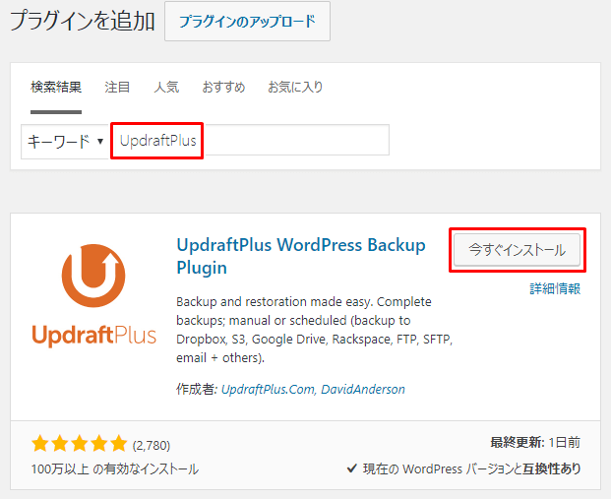Click the プラグインのアップロード button

[x=247, y=21]
